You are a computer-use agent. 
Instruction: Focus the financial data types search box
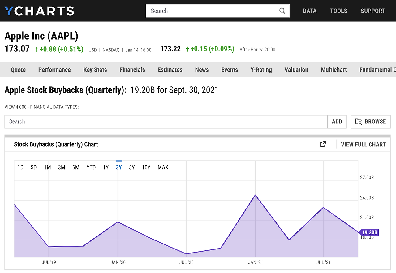click(x=166, y=121)
